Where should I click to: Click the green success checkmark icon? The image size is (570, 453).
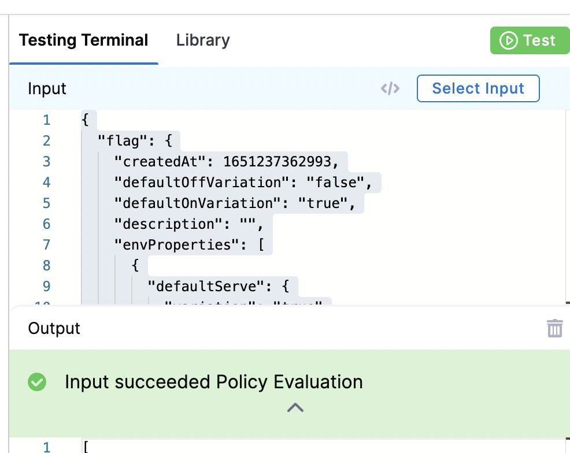tap(38, 382)
